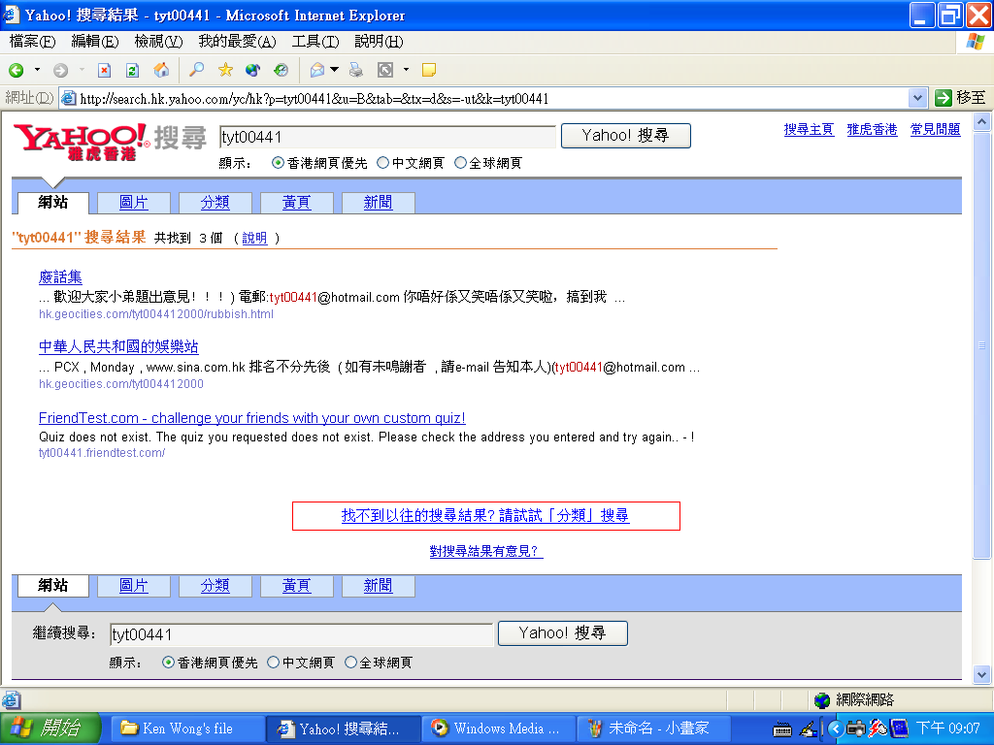This screenshot has height=745, width=994.
Task: Click the camera icon in system tray
Action: pos(856,729)
